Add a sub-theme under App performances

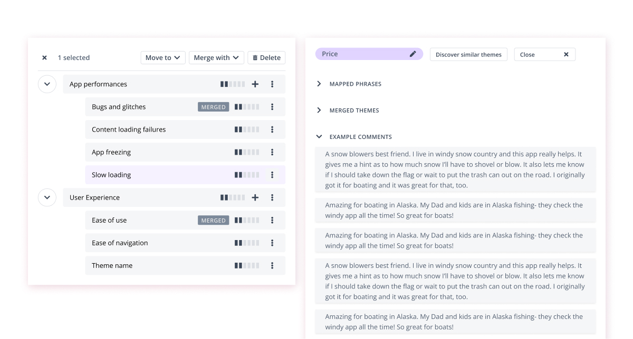255,84
